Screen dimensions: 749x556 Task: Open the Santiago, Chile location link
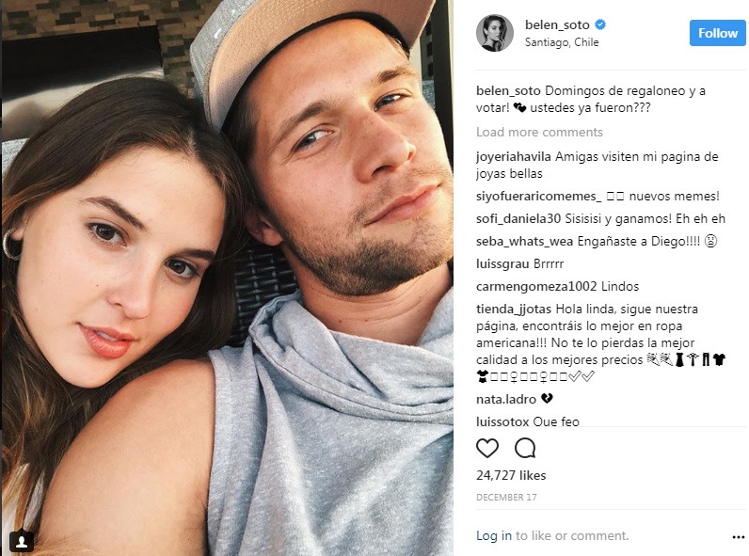pyautogui.click(x=562, y=42)
